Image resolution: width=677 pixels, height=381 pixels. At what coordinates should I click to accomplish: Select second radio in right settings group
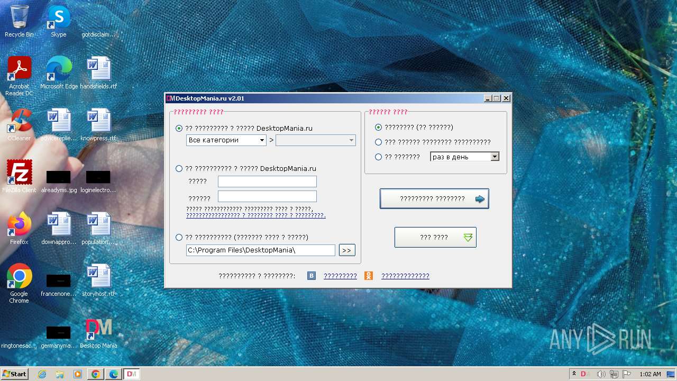tap(378, 142)
